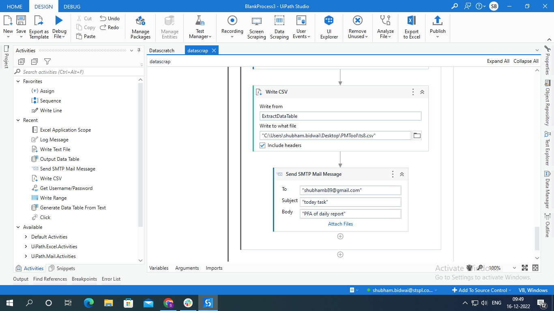Click the Attach Files link
This screenshot has width=554, height=311.
pyautogui.click(x=340, y=224)
